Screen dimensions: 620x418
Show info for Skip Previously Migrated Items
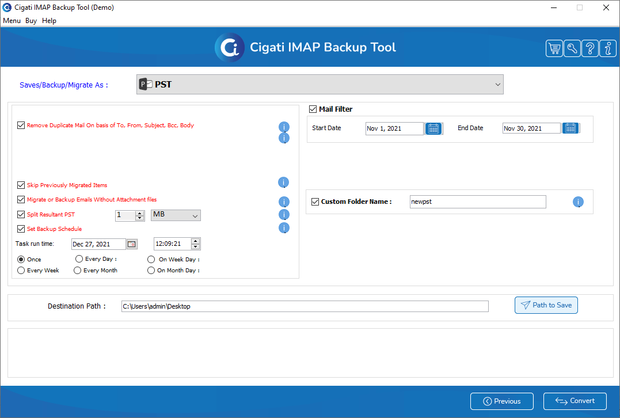pos(283,183)
